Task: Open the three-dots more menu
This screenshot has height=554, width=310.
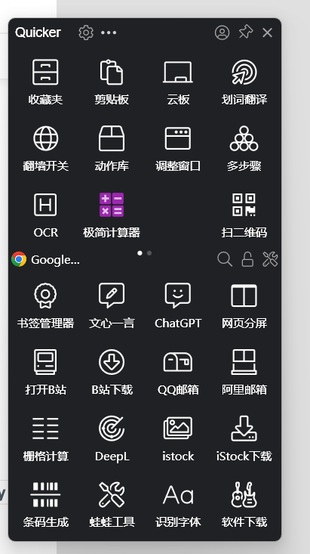Action: [109, 32]
